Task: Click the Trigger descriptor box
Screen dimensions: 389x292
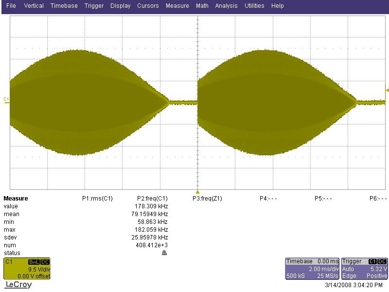Action: 364,269
